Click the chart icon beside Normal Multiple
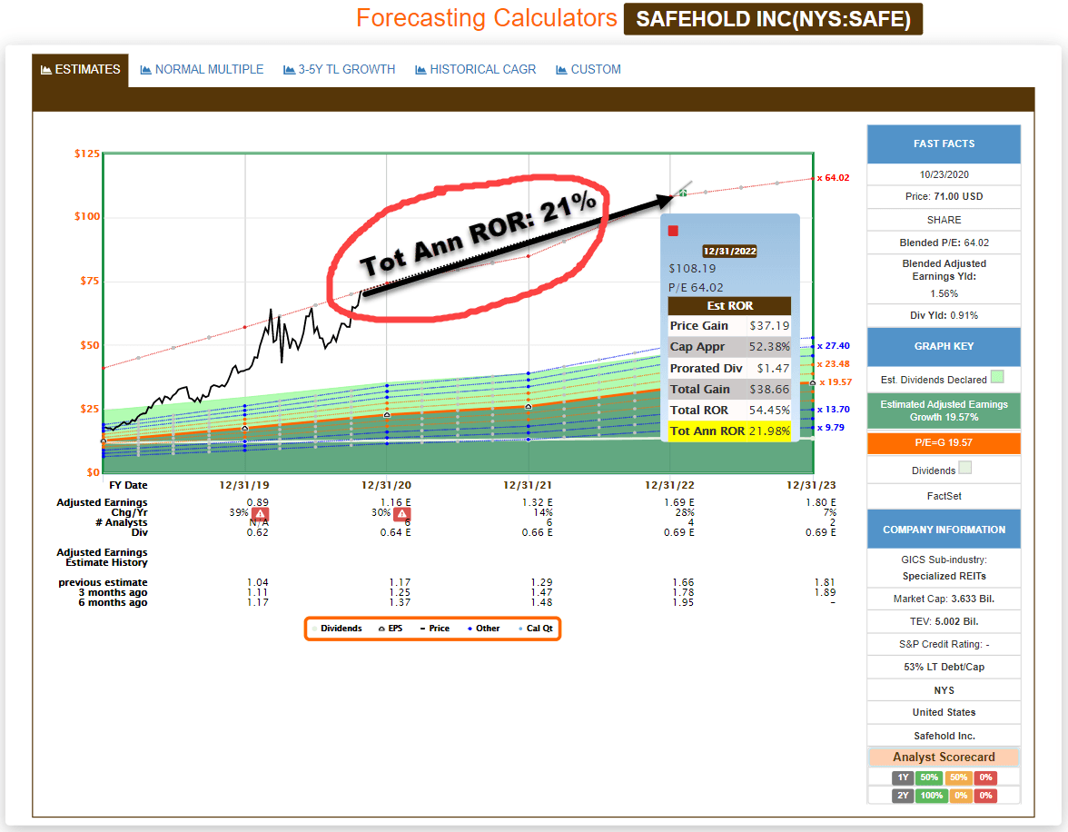The width and height of the screenshot is (1068, 832). (x=145, y=70)
